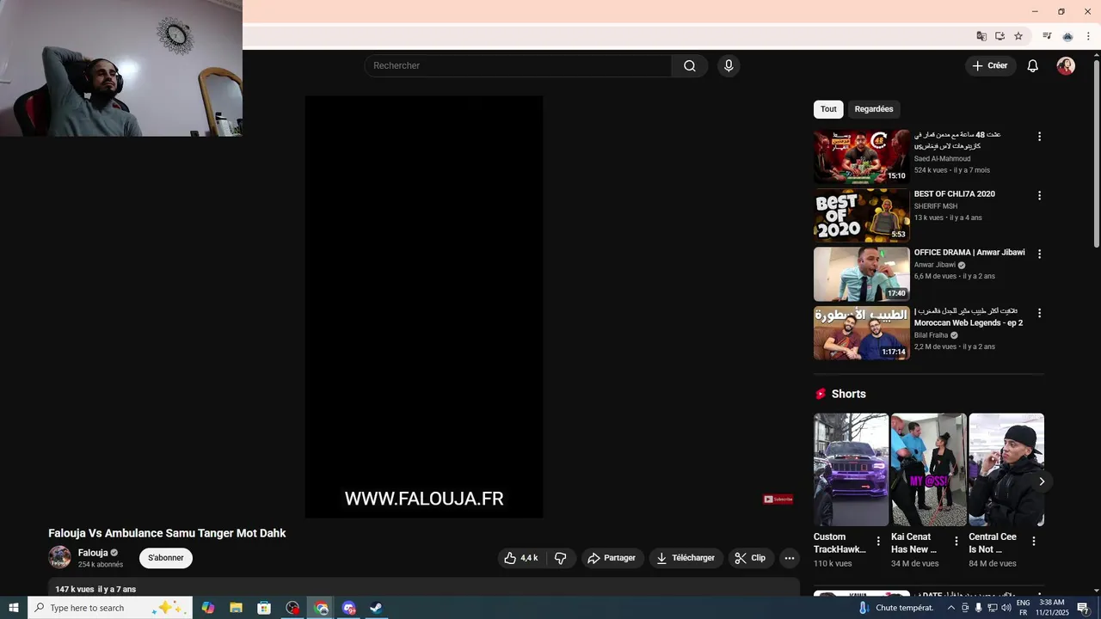Open options for Moroccan Web Legends video
The height and width of the screenshot is (619, 1101).
pos(1039,313)
